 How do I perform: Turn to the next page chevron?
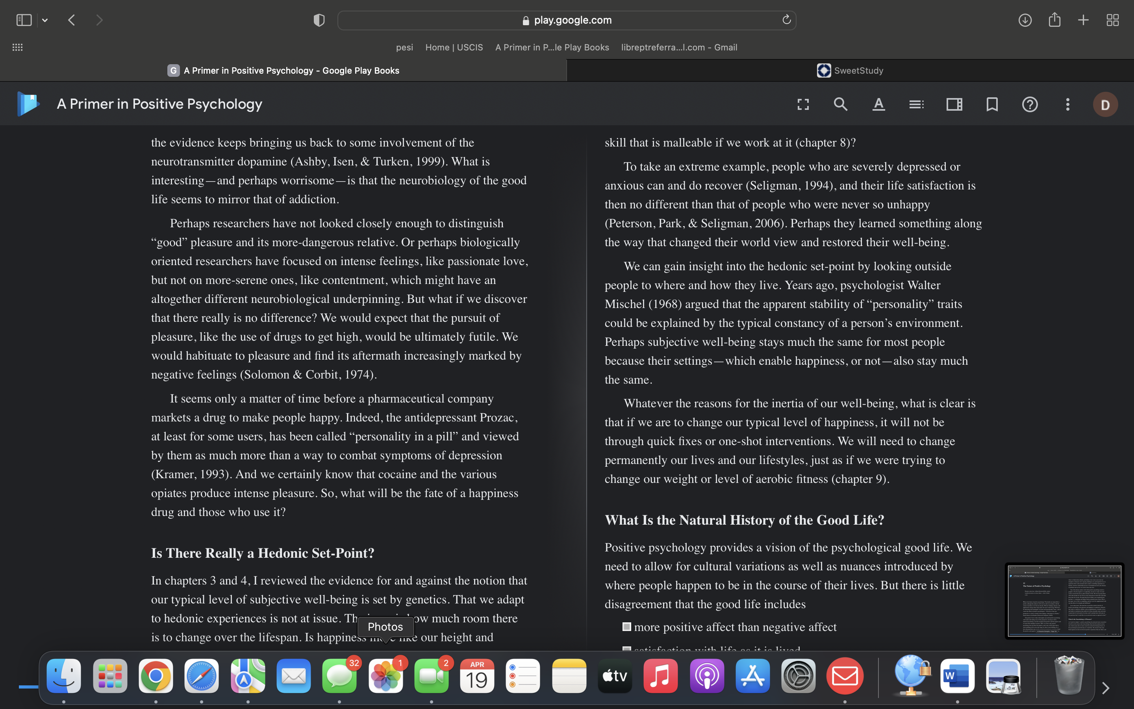click(x=1106, y=688)
